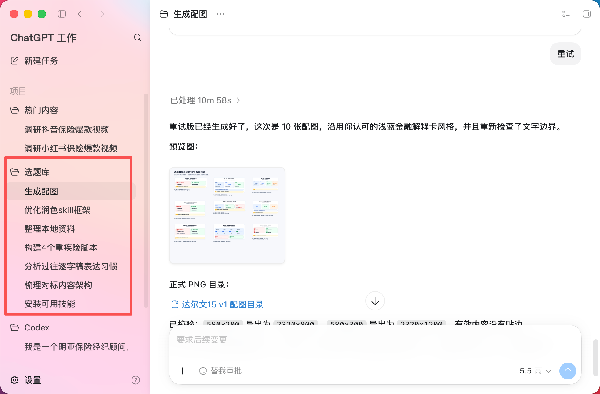Open task 梳理对标内容架构
This screenshot has width=600, height=394.
(58, 285)
